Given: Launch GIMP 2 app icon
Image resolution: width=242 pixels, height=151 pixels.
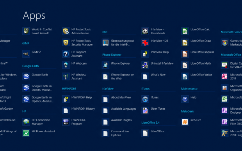Looking at the screenshot, I should 26,54.
